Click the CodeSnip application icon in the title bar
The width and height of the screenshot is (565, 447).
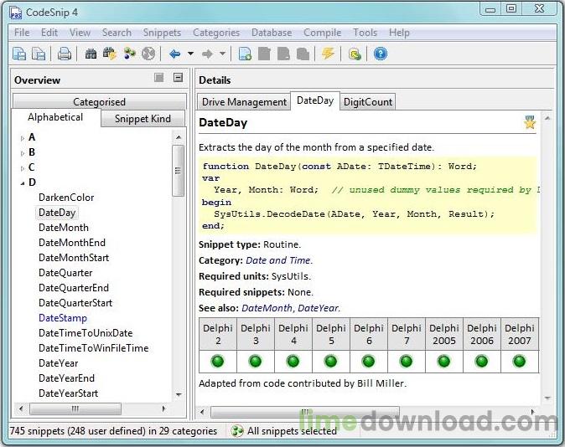point(15,13)
